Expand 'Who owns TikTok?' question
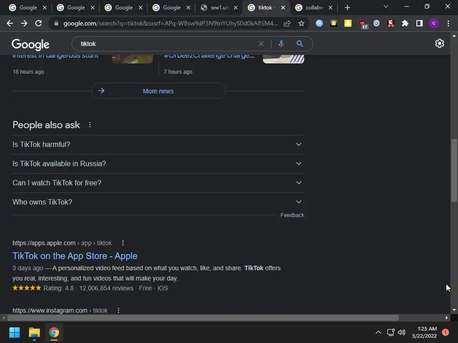The image size is (458, 343). coord(158,202)
